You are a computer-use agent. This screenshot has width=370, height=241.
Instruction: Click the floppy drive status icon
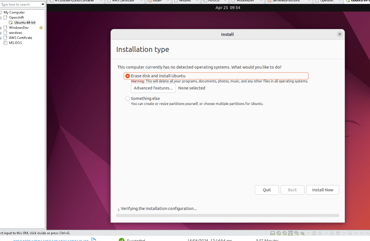point(290,233)
